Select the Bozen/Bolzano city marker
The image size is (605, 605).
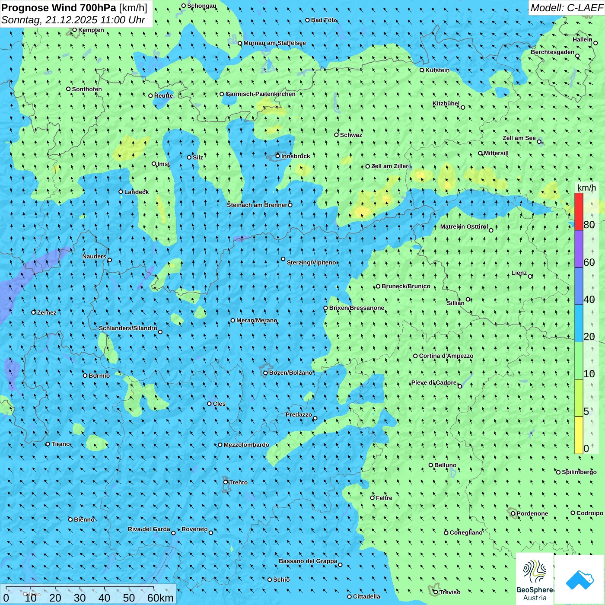(265, 373)
